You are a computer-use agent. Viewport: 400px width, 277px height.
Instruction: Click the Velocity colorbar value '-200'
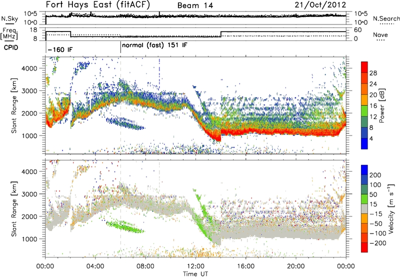pos(378,243)
